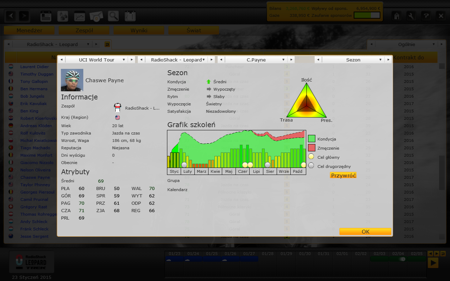
Task: Open the calendar icon in top toolbar
Action: (46, 16)
